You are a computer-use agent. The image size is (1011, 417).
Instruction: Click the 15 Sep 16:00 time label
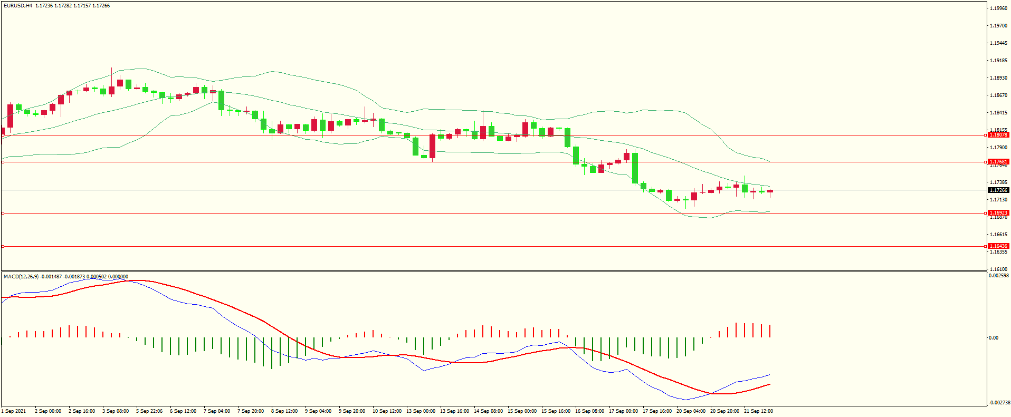[556, 411]
